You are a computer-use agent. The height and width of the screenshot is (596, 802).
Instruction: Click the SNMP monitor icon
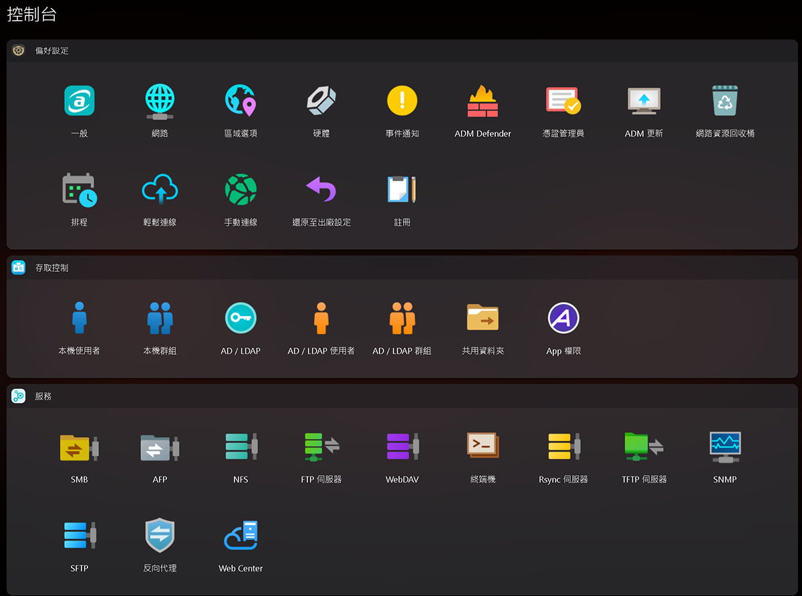pos(724,448)
